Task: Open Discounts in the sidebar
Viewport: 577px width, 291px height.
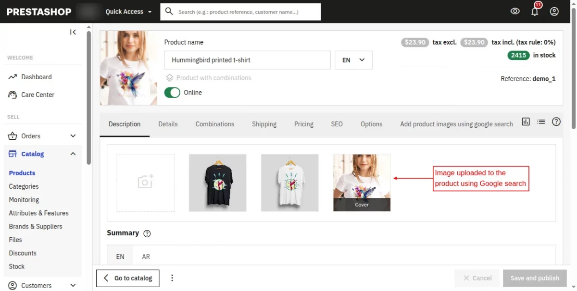Action: coord(23,253)
